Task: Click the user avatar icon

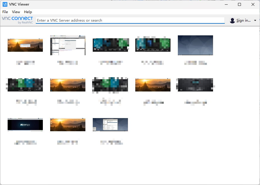Action: [232, 20]
